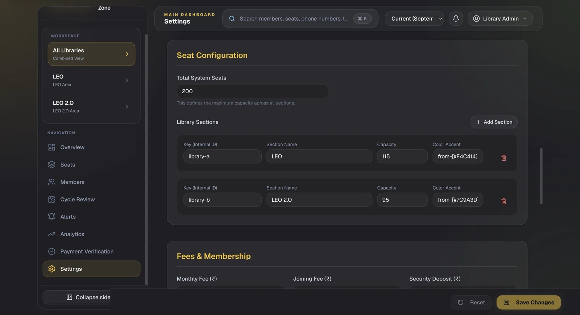Click the Library Sections label

[198, 122]
